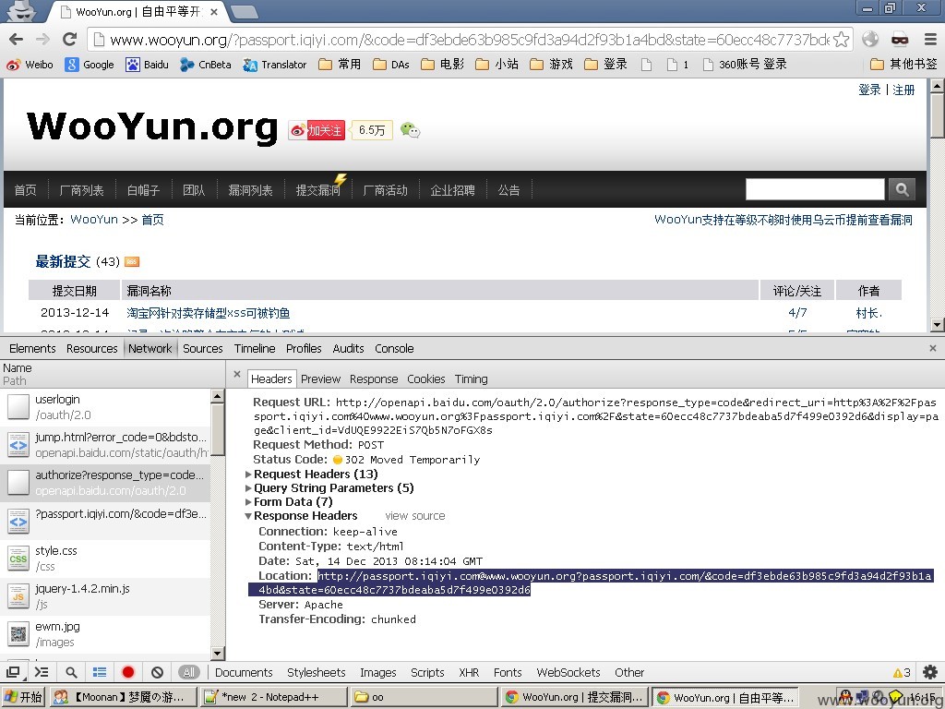Open the RSS feed icon beside 最新提交

tap(132, 261)
